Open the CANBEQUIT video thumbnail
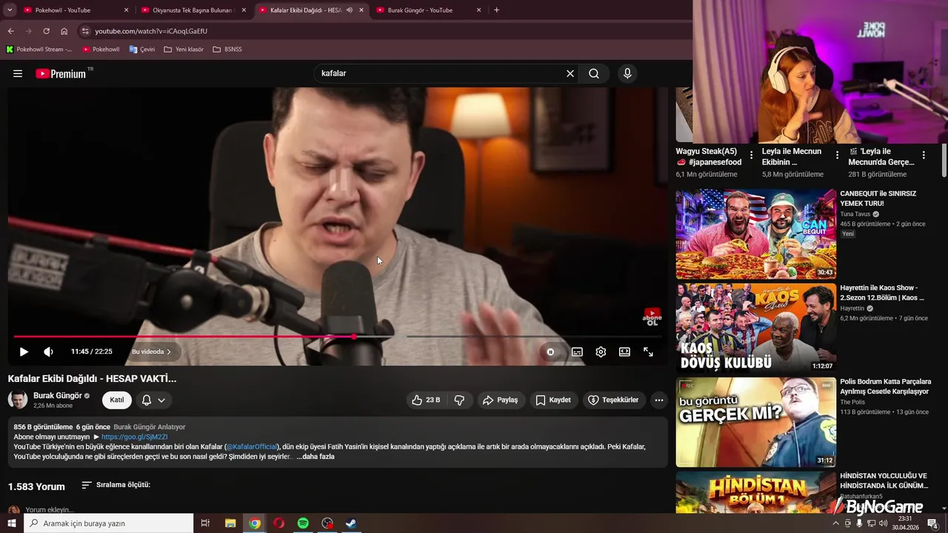 pyautogui.click(x=756, y=234)
